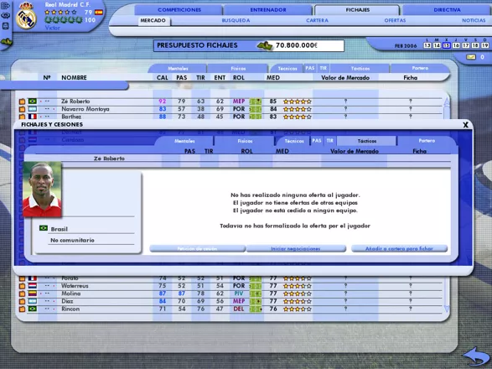492x369 pixels.
Task: Select Mentales tab in background player list
Action: coord(178,69)
